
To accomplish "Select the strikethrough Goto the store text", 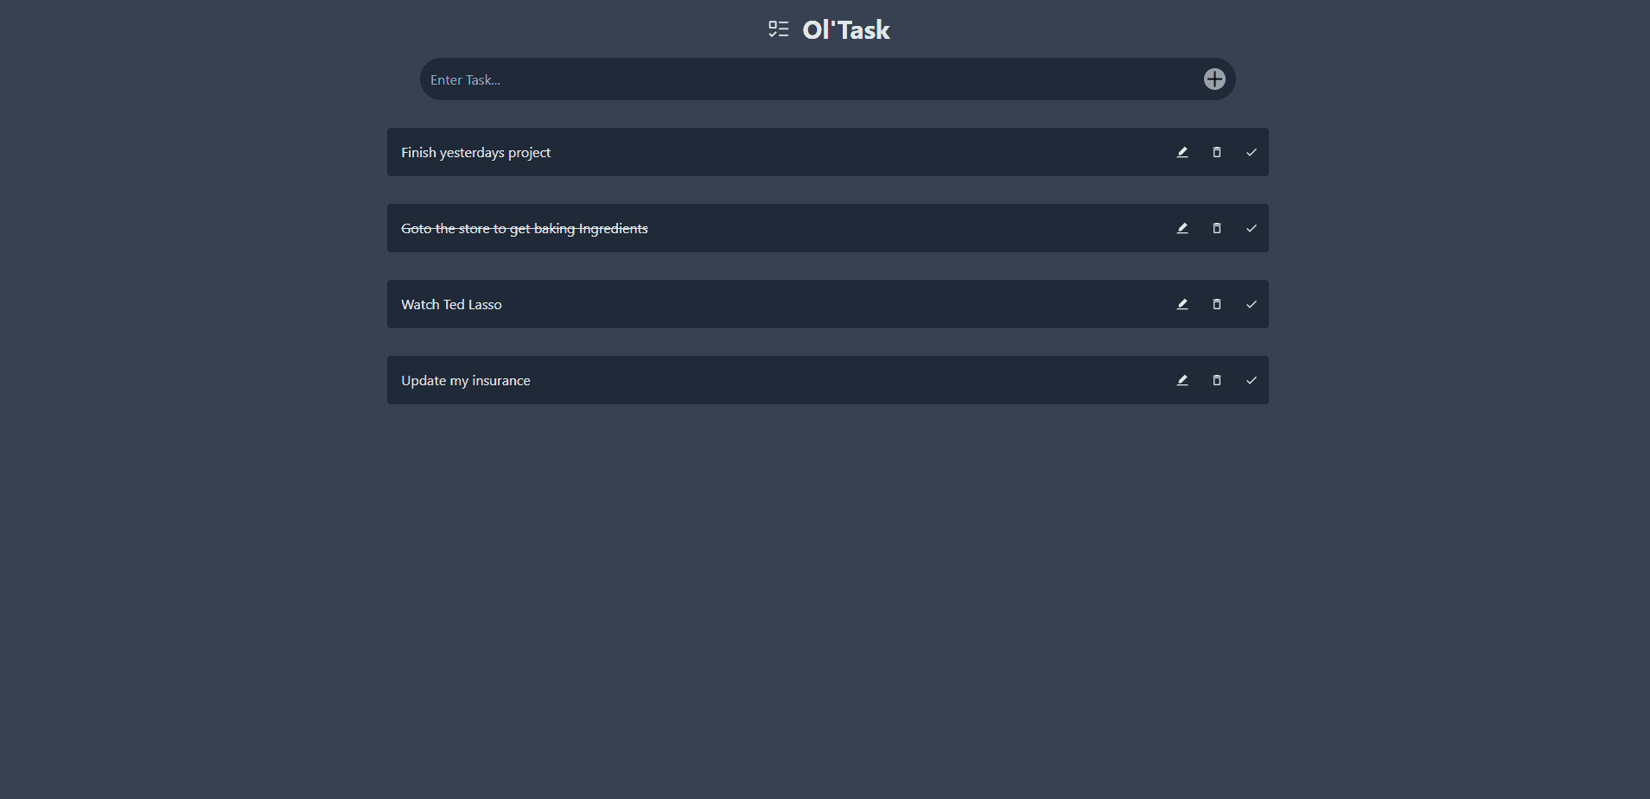I will coord(525,228).
